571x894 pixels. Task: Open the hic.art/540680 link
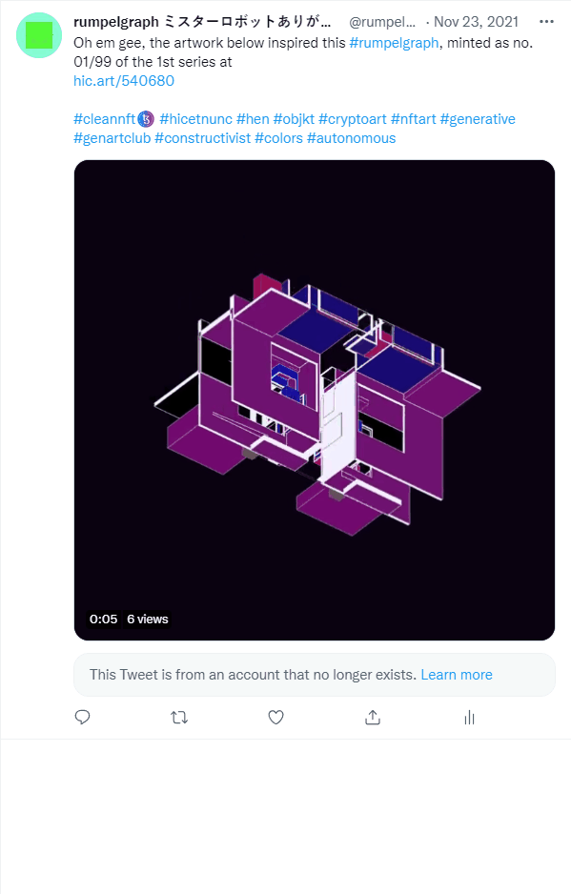coord(124,81)
